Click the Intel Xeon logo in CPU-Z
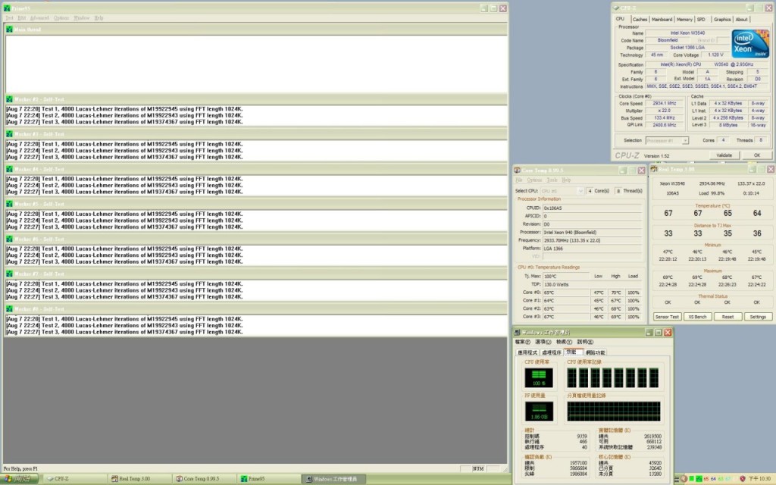Viewport: 776px width, 485px height. coord(750,43)
